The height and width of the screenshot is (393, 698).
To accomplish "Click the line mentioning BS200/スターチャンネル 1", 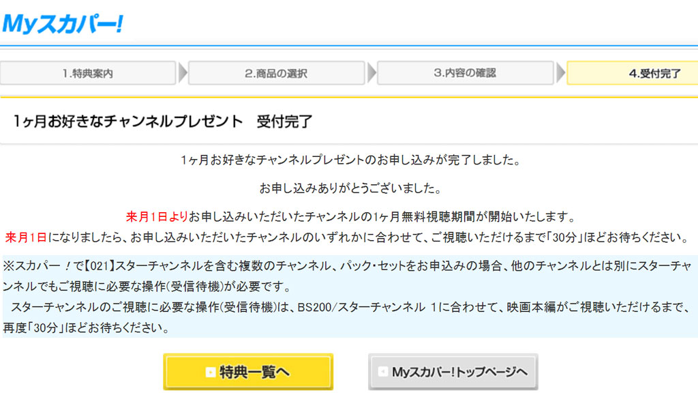I will (350, 307).
